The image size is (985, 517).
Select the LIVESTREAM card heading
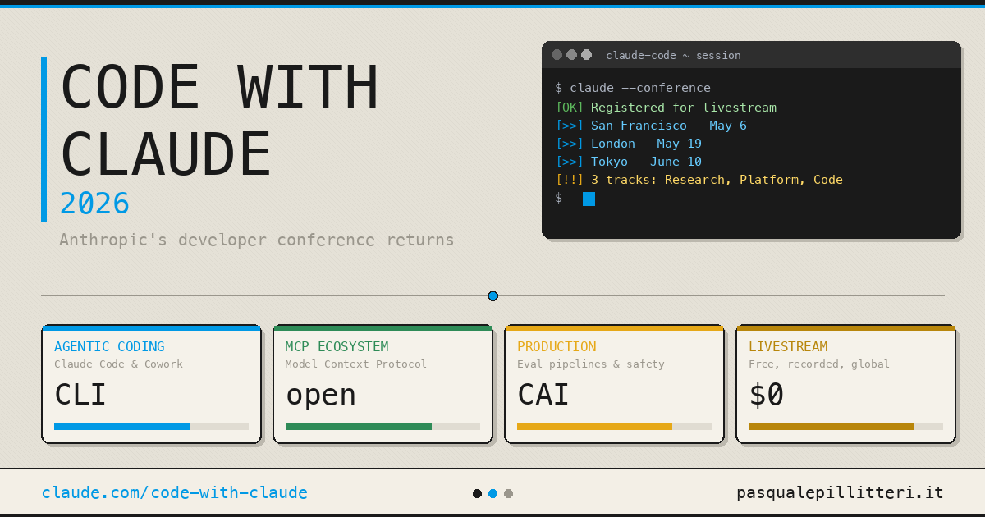coord(788,346)
